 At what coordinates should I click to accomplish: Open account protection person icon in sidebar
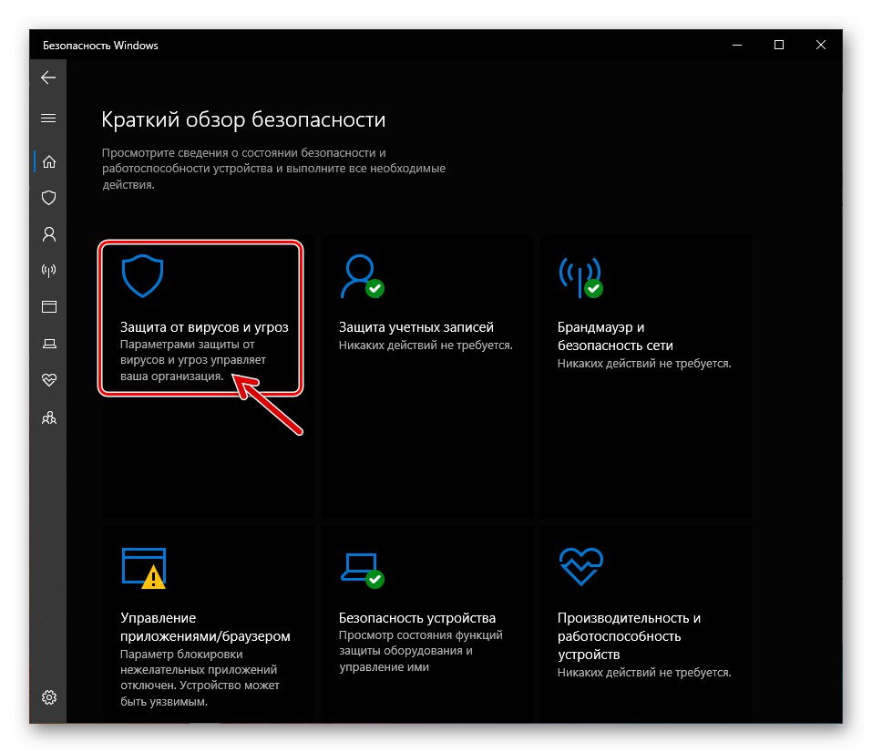[49, 234]
